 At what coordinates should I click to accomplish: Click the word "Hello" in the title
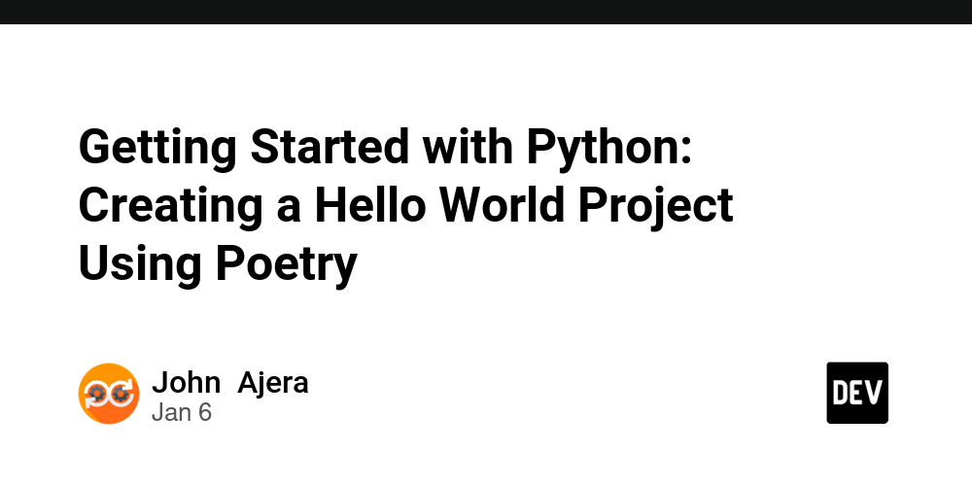(x=344, y=205)
